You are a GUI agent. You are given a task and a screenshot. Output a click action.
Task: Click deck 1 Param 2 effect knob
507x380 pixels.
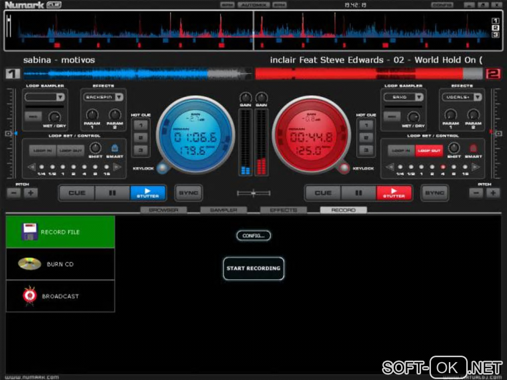pos(115,114)
